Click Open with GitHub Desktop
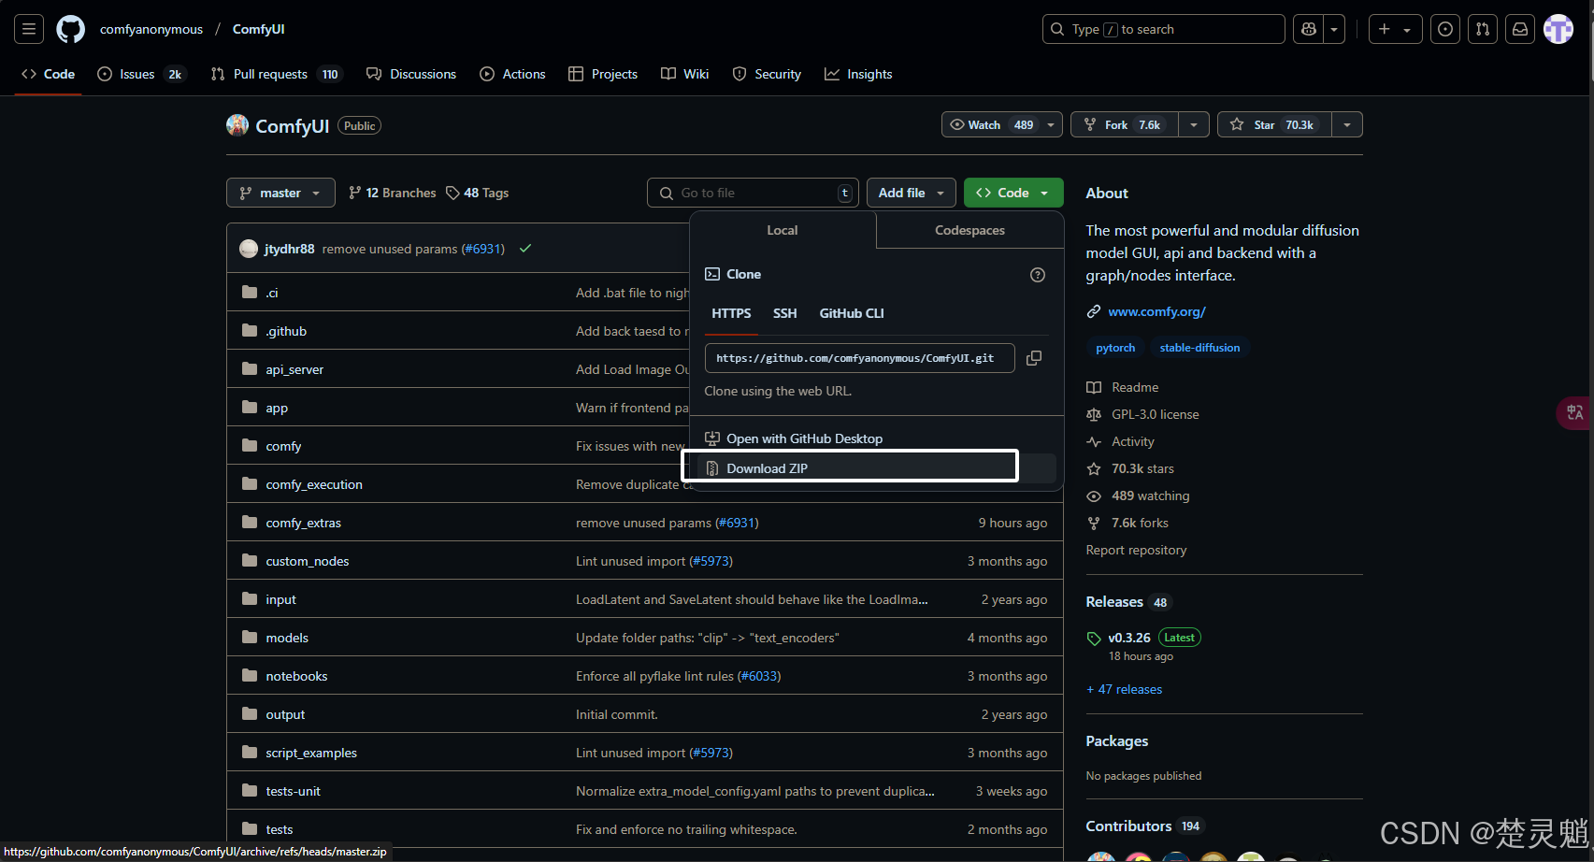 click(877, 438)
